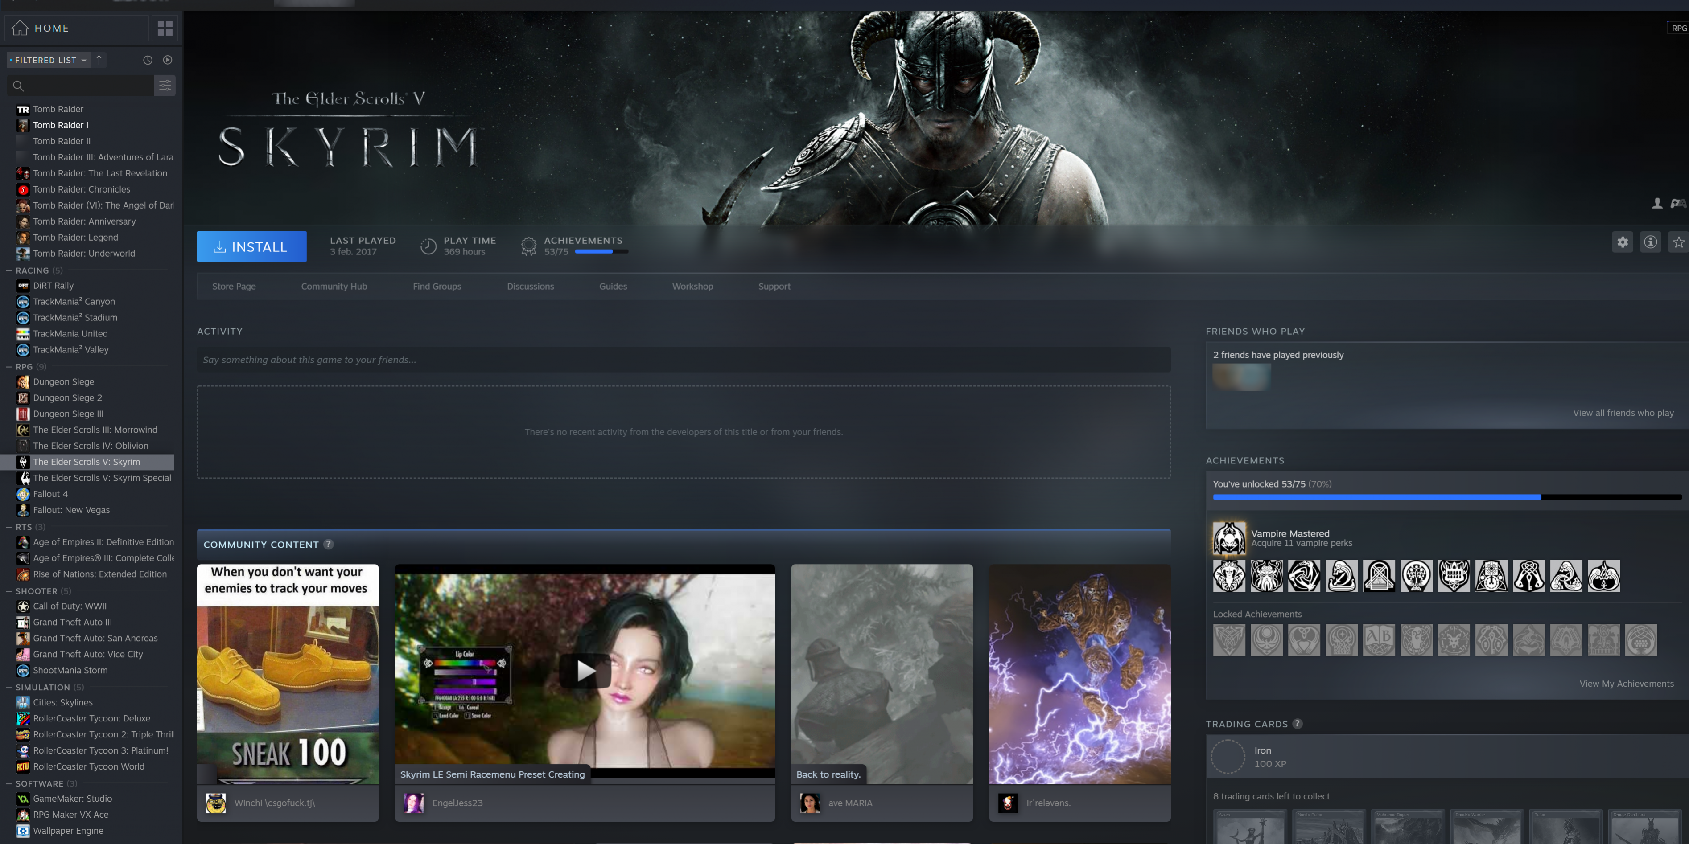
Task: Open the grid collections view icon
Action: tap(165, 28)
